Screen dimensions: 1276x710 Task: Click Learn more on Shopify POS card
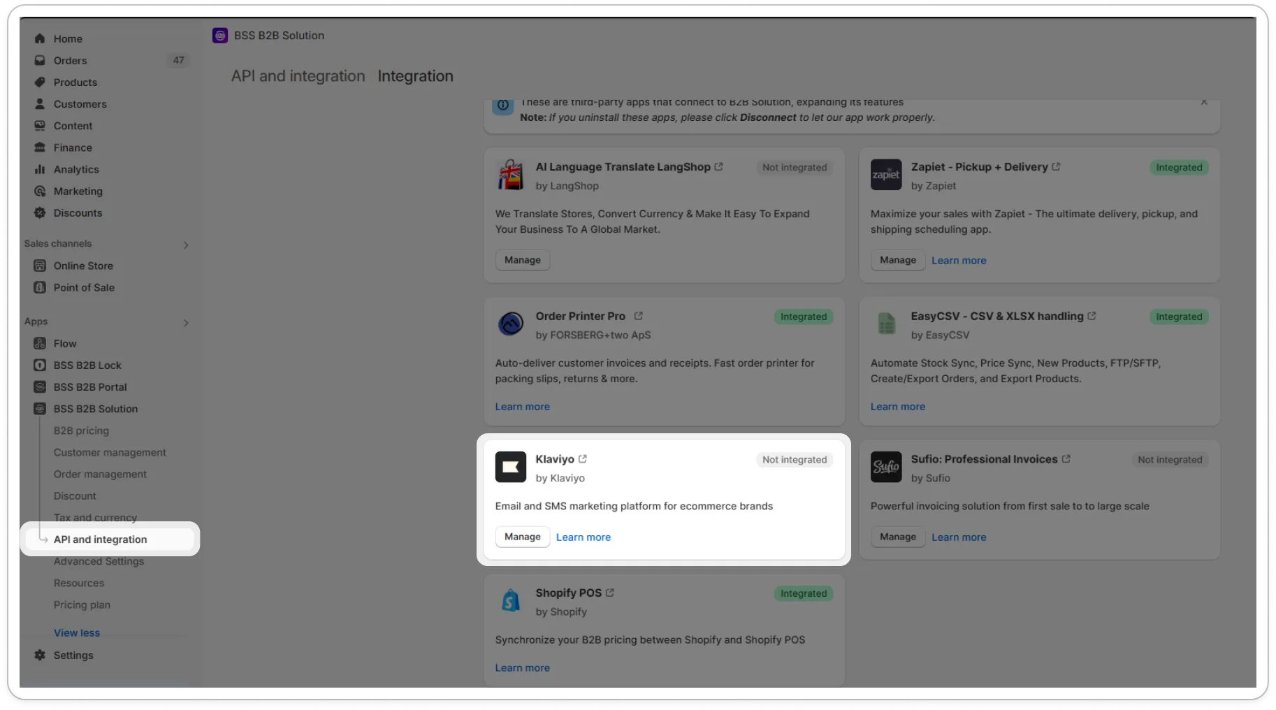[523, 668]
